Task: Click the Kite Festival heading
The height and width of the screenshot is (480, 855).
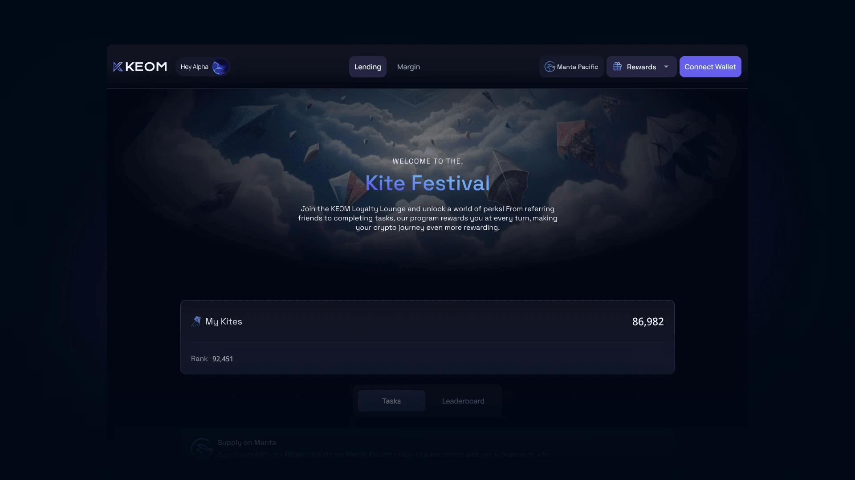Action: (427, 183)
